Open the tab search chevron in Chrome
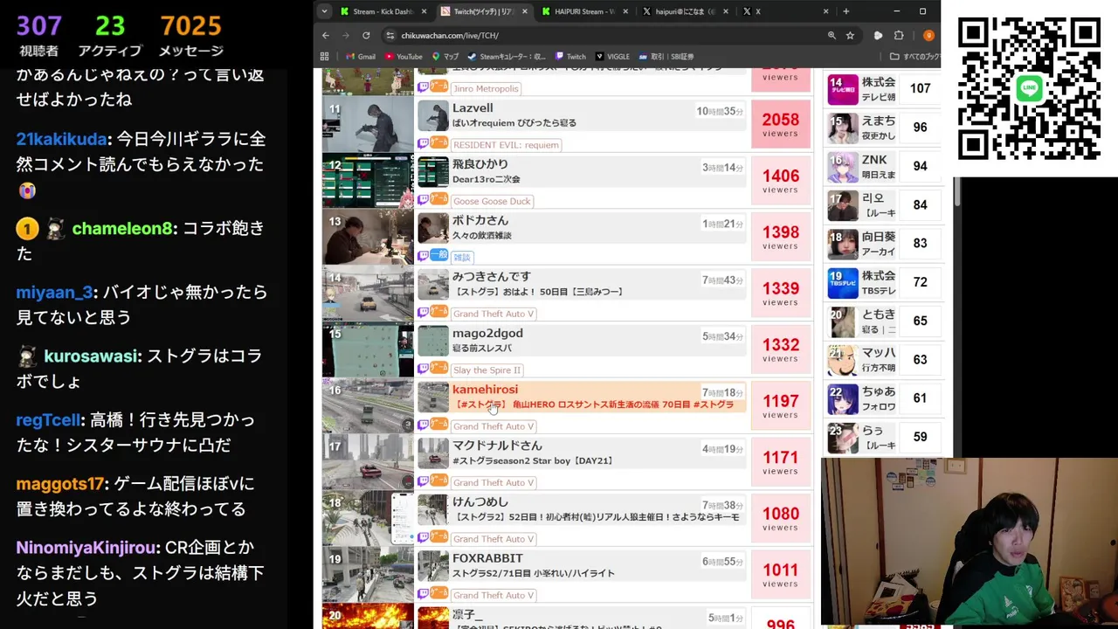This screenshot has width=1118, height=629. coord(324,11)
